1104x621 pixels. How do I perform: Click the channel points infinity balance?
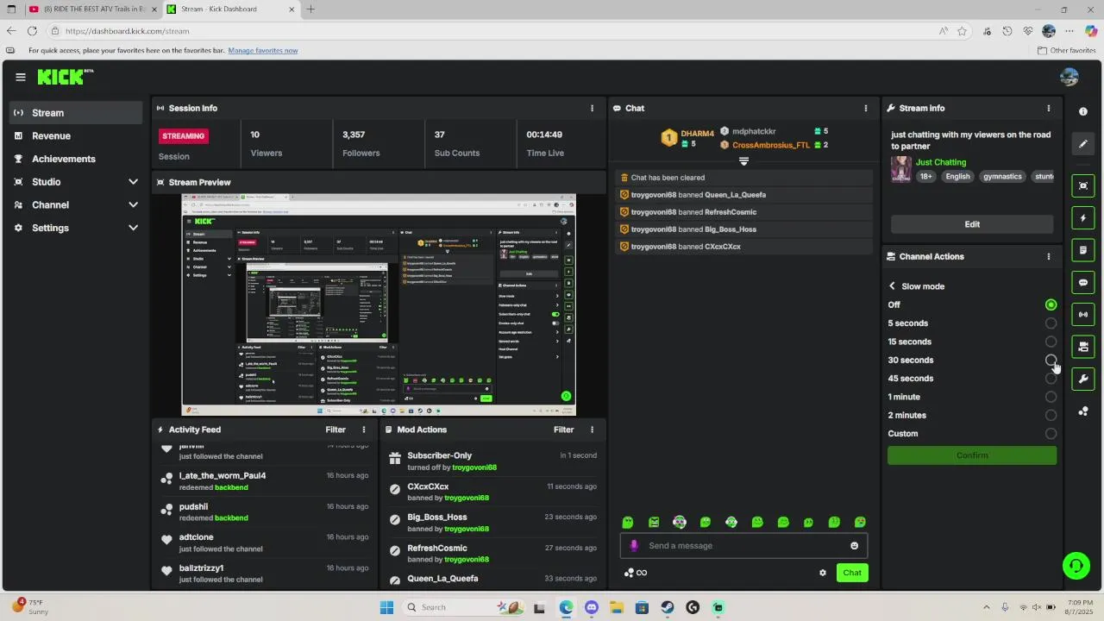click(x=636, y=573)
